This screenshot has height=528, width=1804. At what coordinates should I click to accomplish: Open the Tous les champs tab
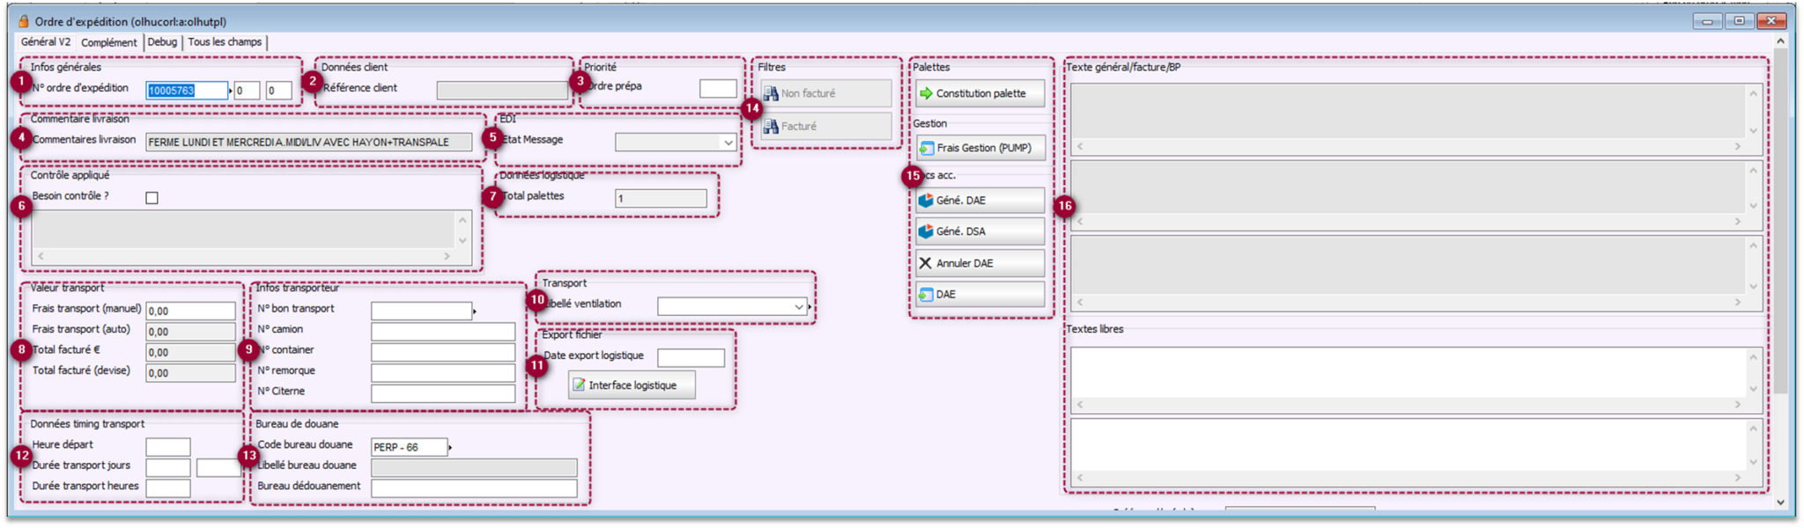[225, 42]
